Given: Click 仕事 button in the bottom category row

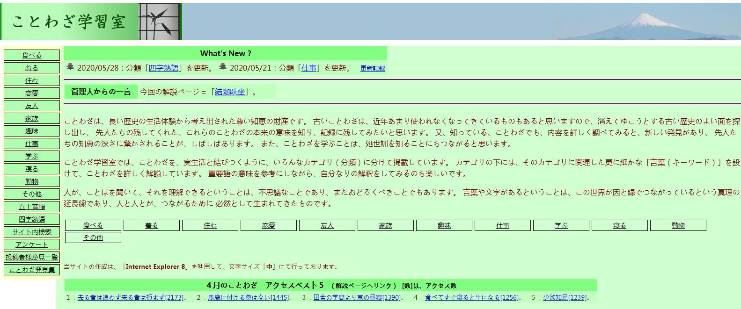Looking at the screenshot, I should [x=503, y=225].
